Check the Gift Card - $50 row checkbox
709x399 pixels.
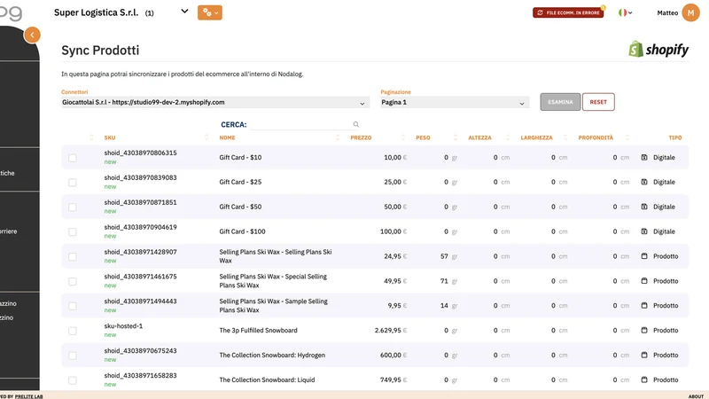73,207
